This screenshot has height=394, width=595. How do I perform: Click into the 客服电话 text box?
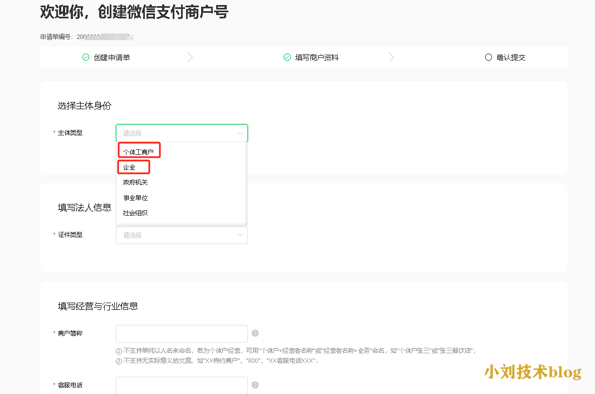pos(182,385)
